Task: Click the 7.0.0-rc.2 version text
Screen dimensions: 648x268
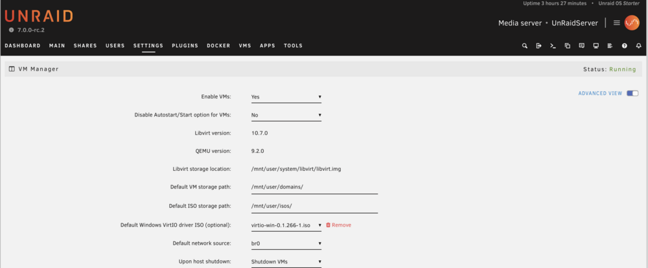Action: coord(32,30)
